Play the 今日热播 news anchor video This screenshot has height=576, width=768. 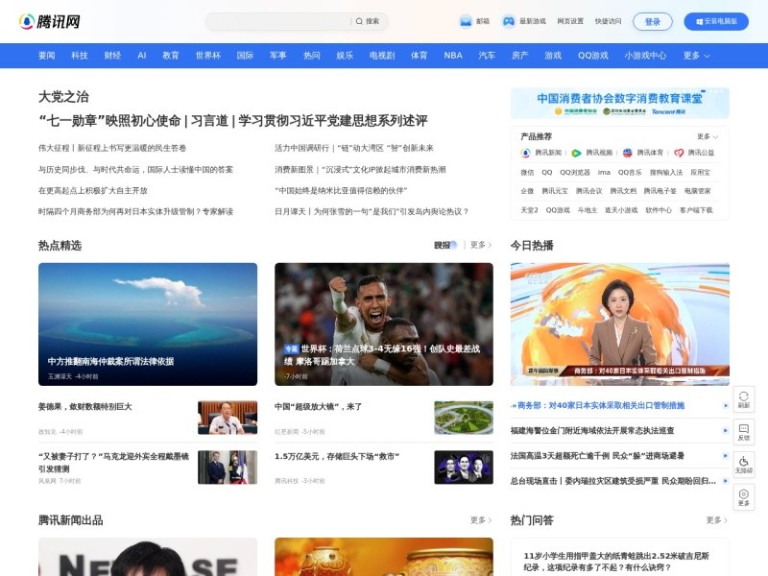619,324
